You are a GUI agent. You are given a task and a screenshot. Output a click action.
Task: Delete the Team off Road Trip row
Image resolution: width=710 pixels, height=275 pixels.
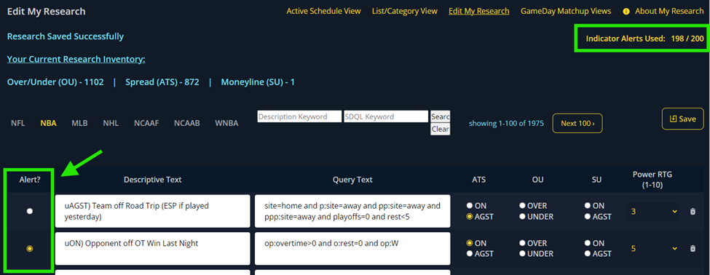pos(693,211)
